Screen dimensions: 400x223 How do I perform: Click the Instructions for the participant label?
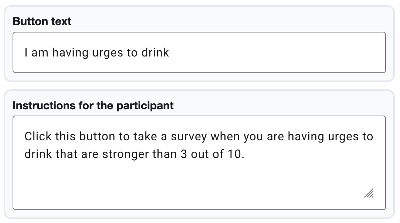tap(93, 106)
